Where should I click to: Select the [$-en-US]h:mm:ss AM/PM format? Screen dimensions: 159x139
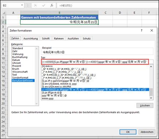pos(95,87)
